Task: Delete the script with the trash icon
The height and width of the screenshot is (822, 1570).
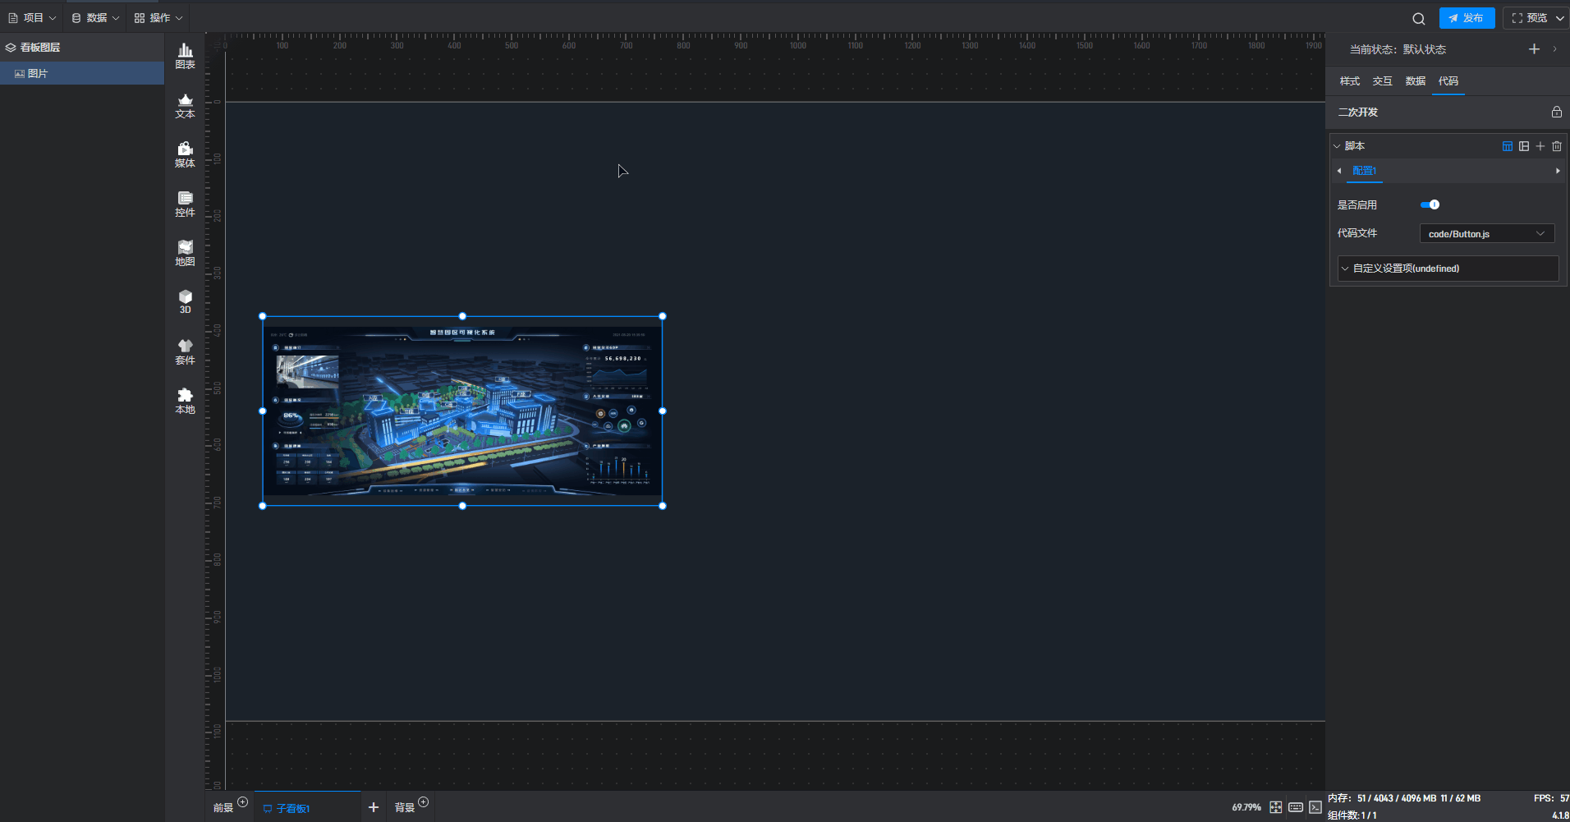Action: click(1556, 146)
